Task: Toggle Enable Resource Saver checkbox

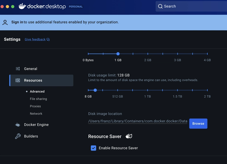Action: pos(94,148)
